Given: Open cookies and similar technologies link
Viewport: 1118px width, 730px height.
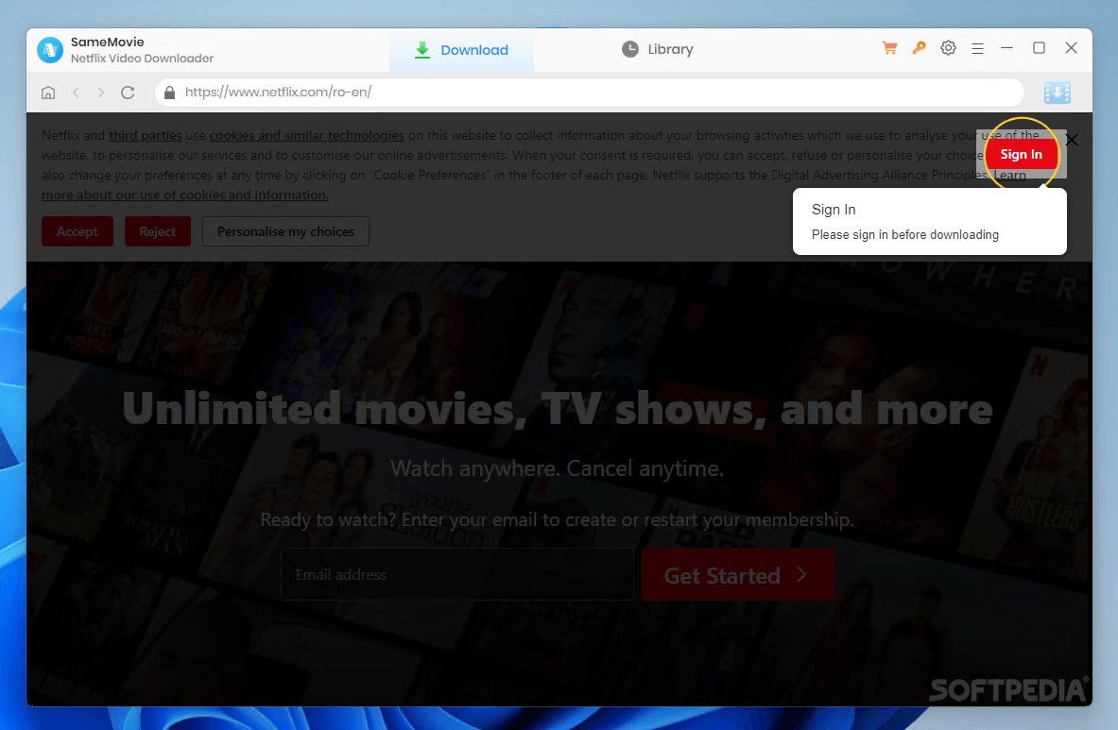Looking at the screenshot, I should pyautogui.click(x=306, y=135).
